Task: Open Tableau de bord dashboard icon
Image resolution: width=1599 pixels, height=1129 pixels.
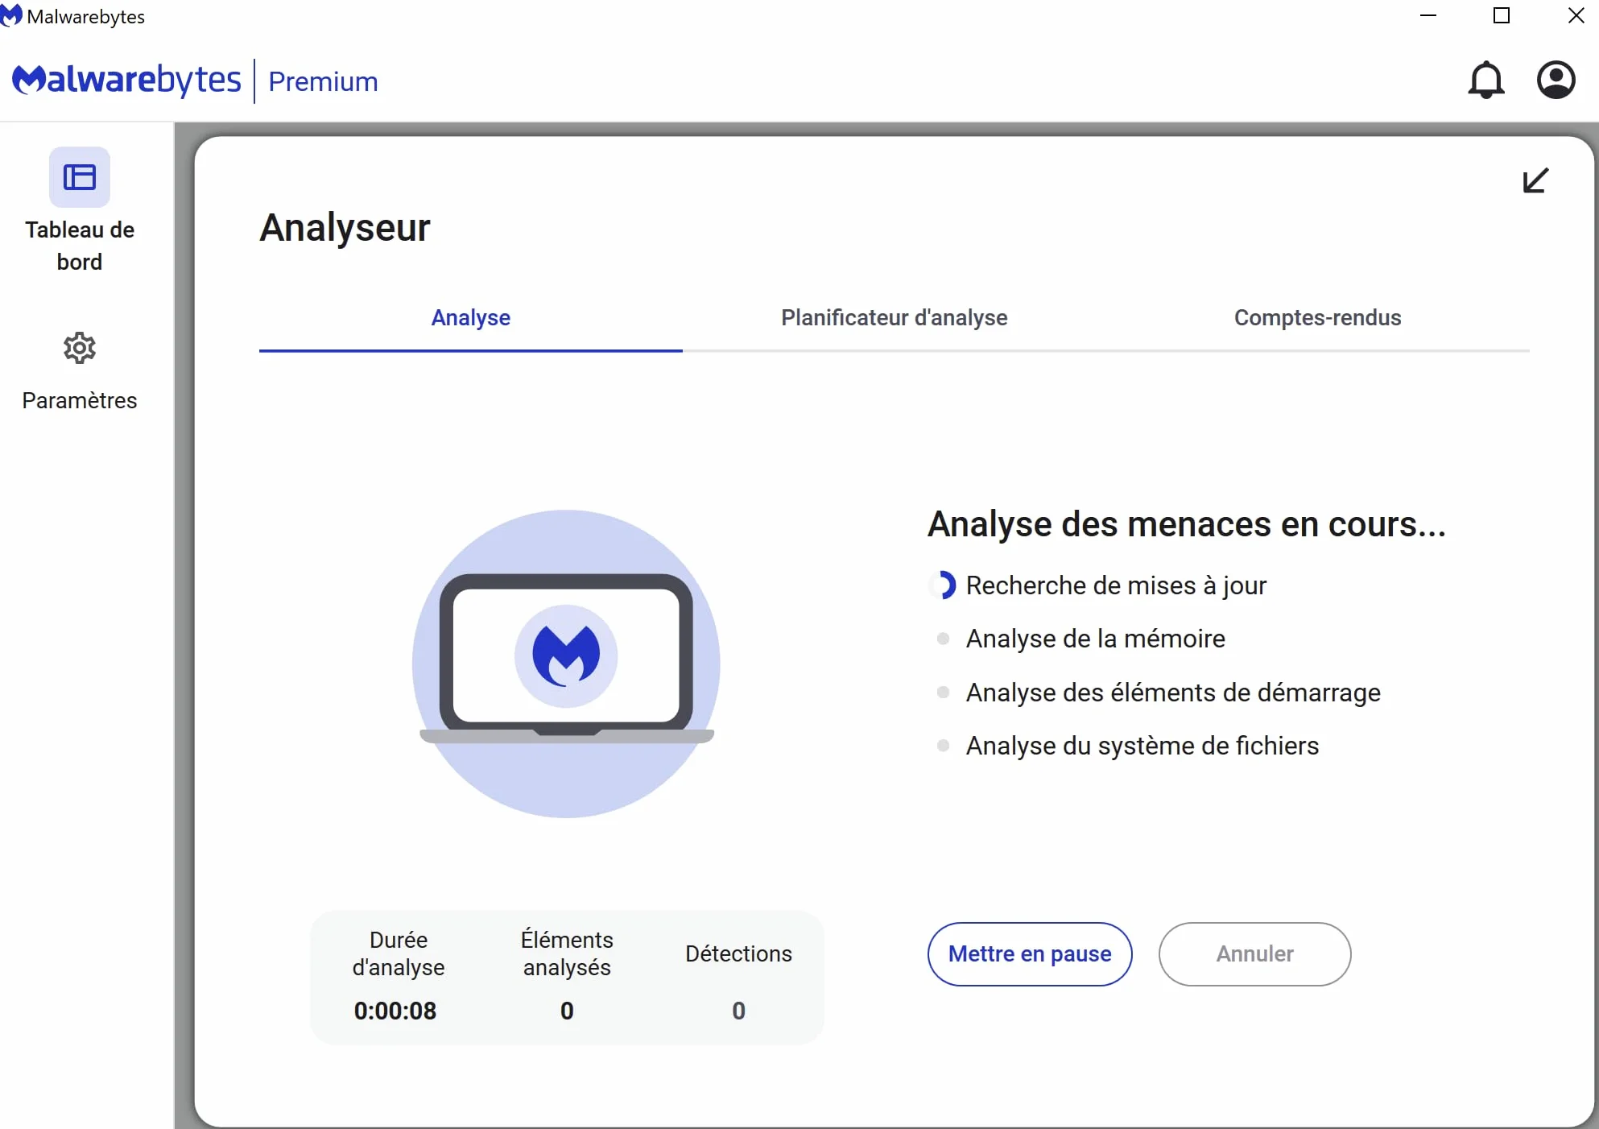Action: click(x=80, y=177)
